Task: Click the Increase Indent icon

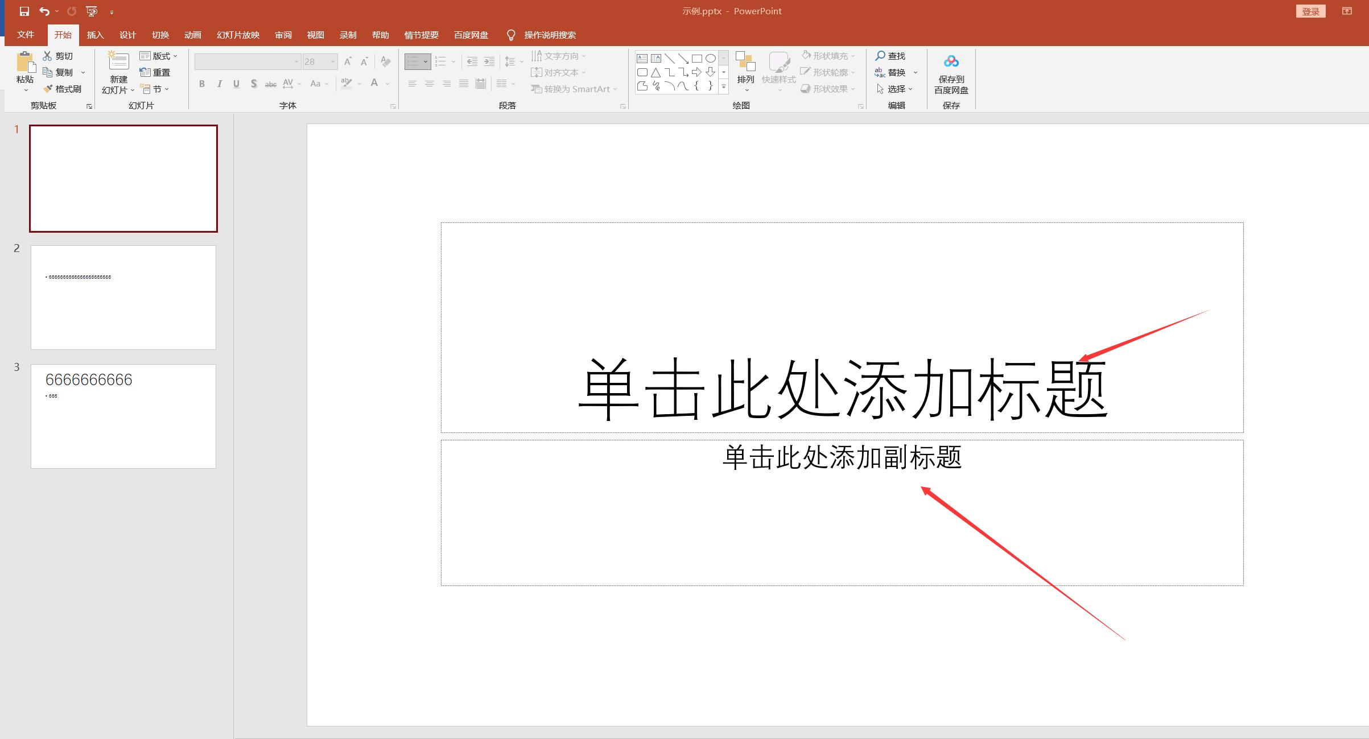Action: 489,61
